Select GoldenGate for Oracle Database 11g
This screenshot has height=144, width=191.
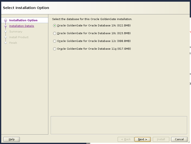pos(55,49)
